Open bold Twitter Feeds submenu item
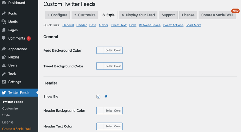 click(13, 102)
